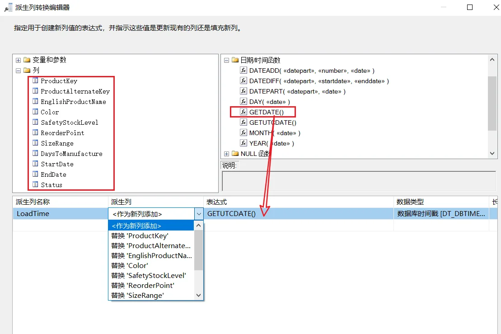Screen dimensions: 501x334
Task: Choose 替换 'ProductKey' from the dropdown list
Action: 151,236
